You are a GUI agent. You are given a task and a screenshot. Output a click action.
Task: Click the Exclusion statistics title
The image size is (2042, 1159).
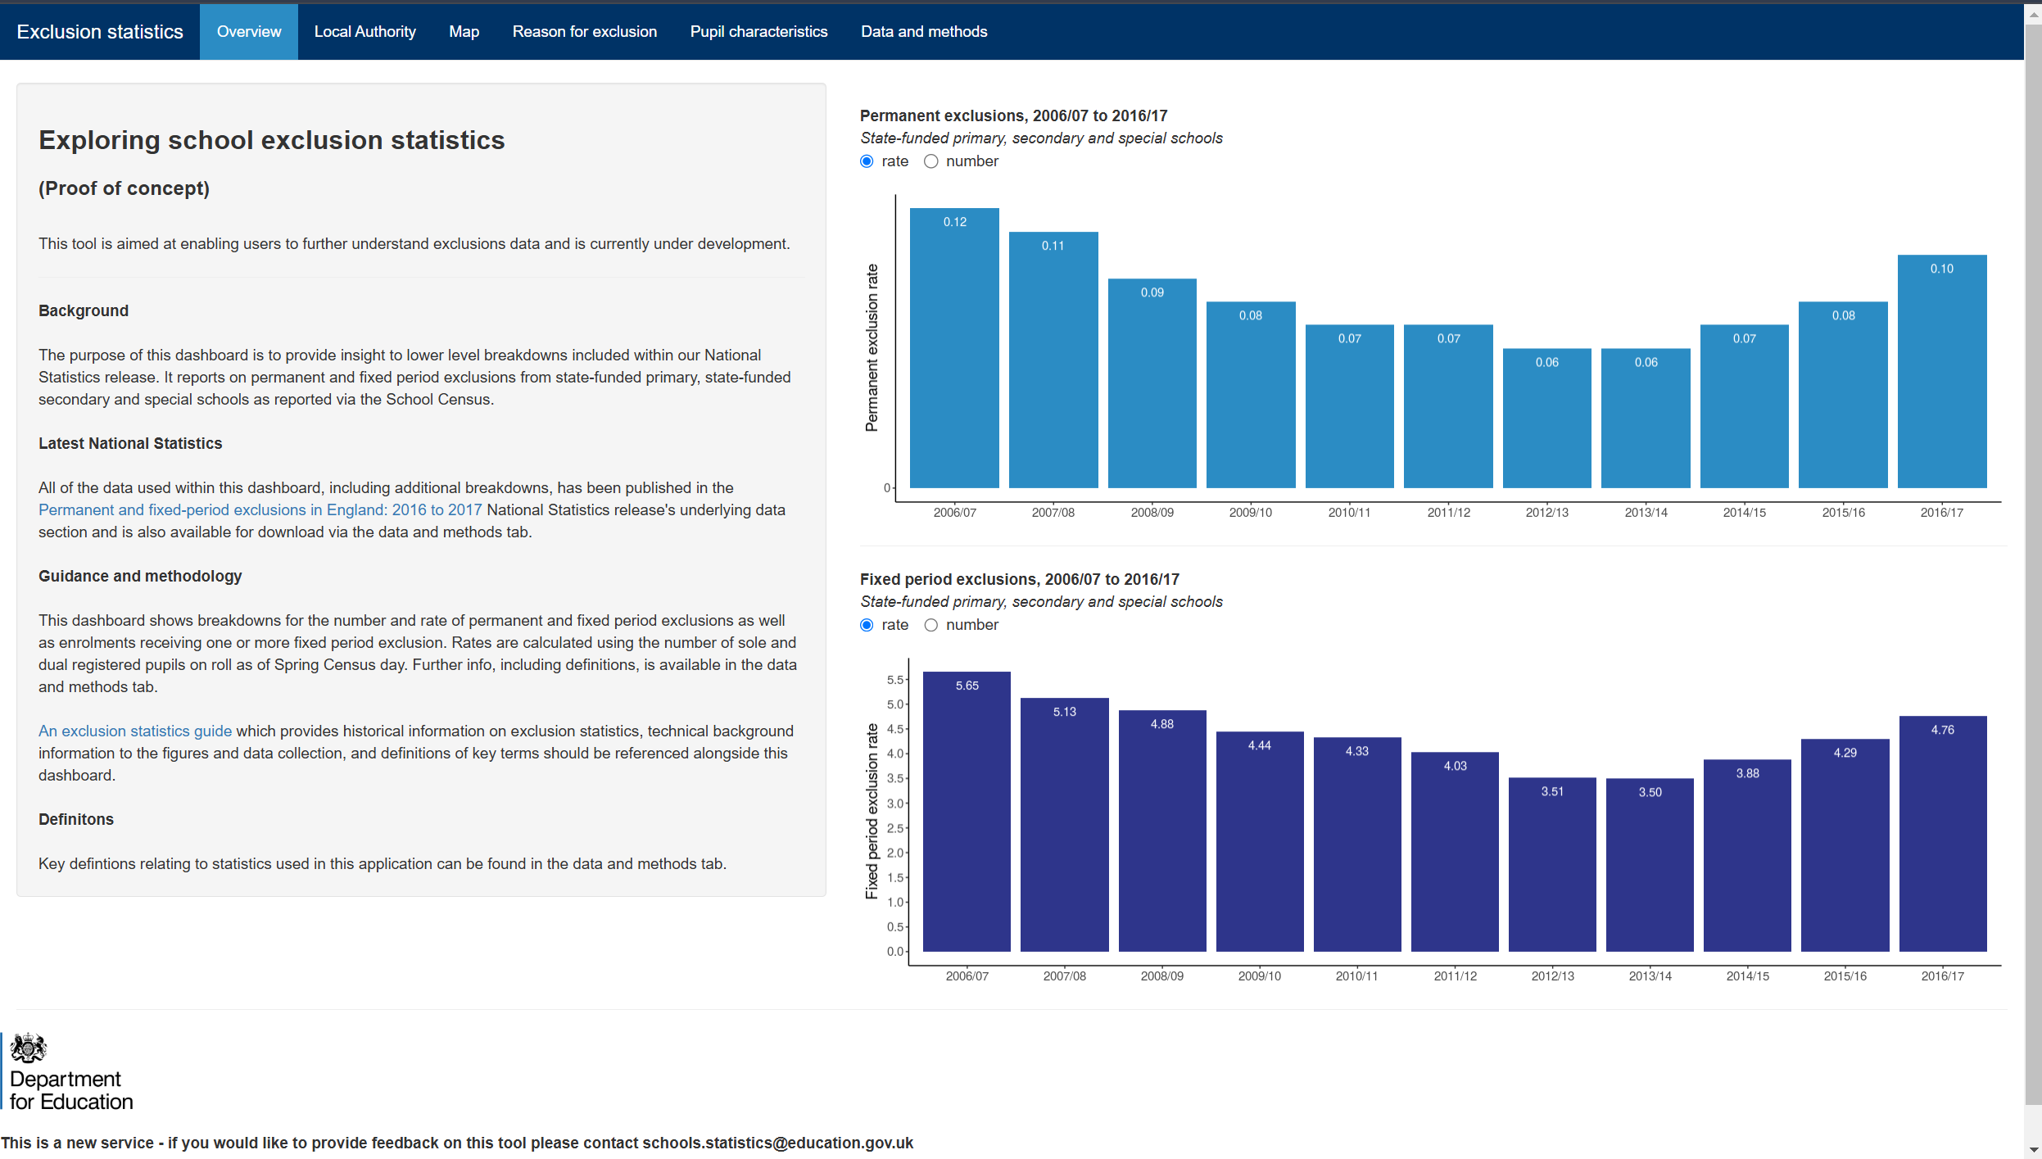(100, 32)
